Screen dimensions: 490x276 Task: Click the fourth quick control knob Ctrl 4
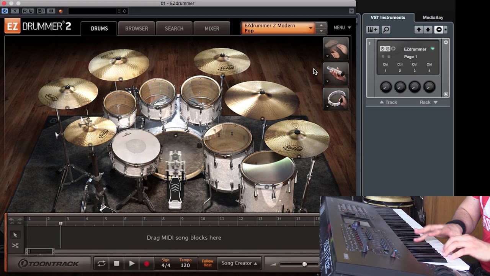tap(429, 87)
